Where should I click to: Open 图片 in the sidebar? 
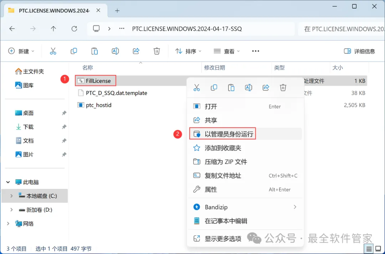click(24, 154)
